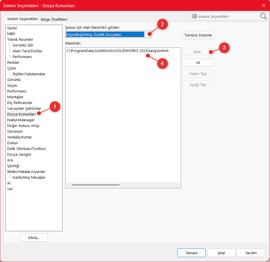Select Teknik Resimler category
This screenshot has height=262, width=270.
pyautogui.click(x=20, y=40)
